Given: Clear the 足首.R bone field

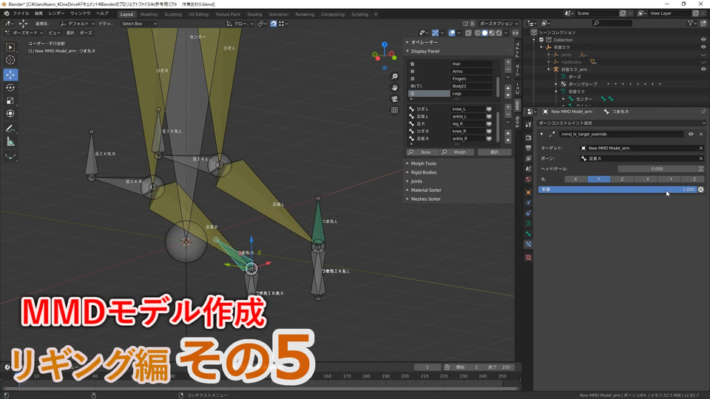Looking at the screenshot, I should 701,158.
